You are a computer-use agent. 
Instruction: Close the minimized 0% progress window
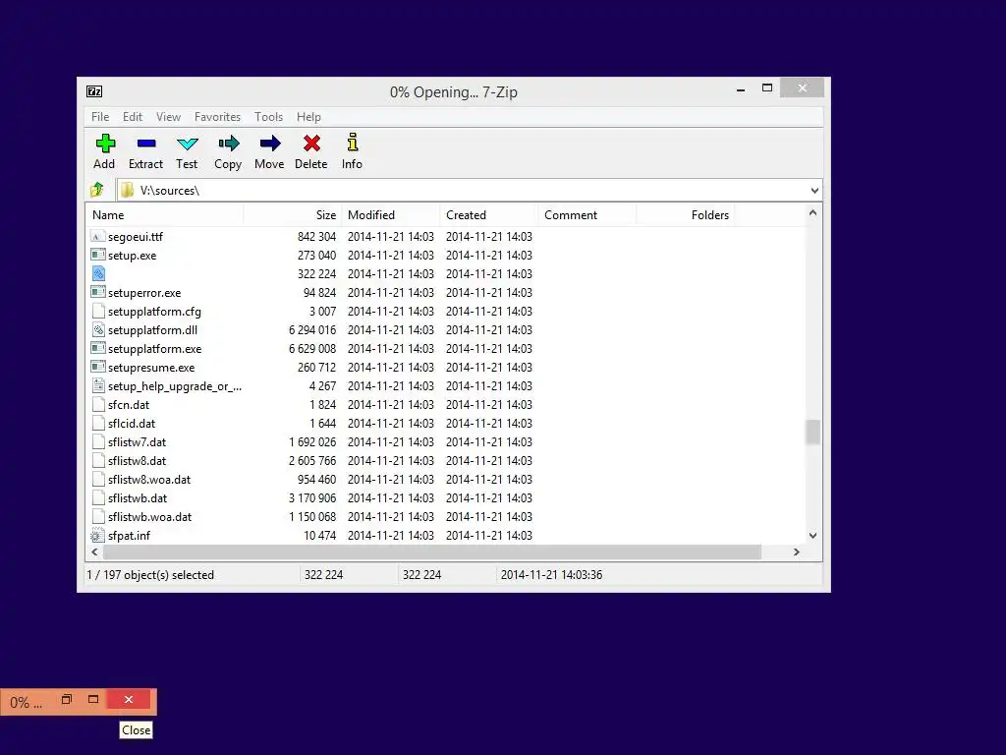coord(129,699)
